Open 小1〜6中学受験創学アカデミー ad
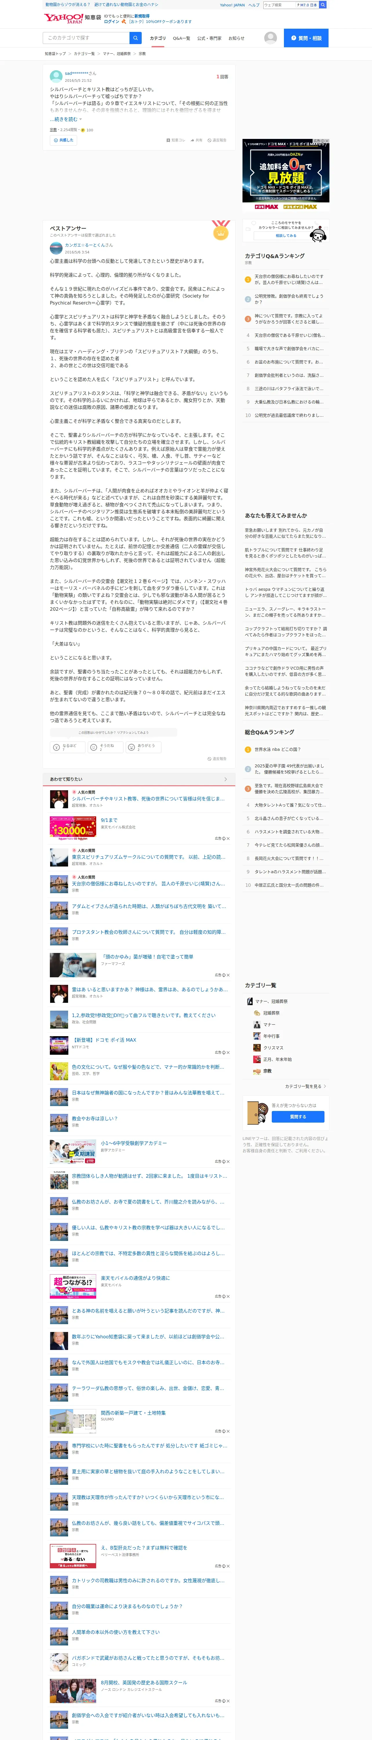The image size is (372, 1740). (x=134, y=1143)
